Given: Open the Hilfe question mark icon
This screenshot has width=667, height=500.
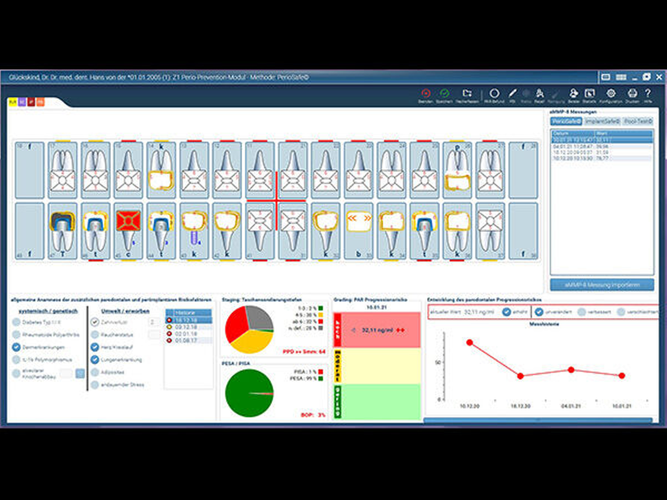Looking at the screenshot, I should (648, 93).
